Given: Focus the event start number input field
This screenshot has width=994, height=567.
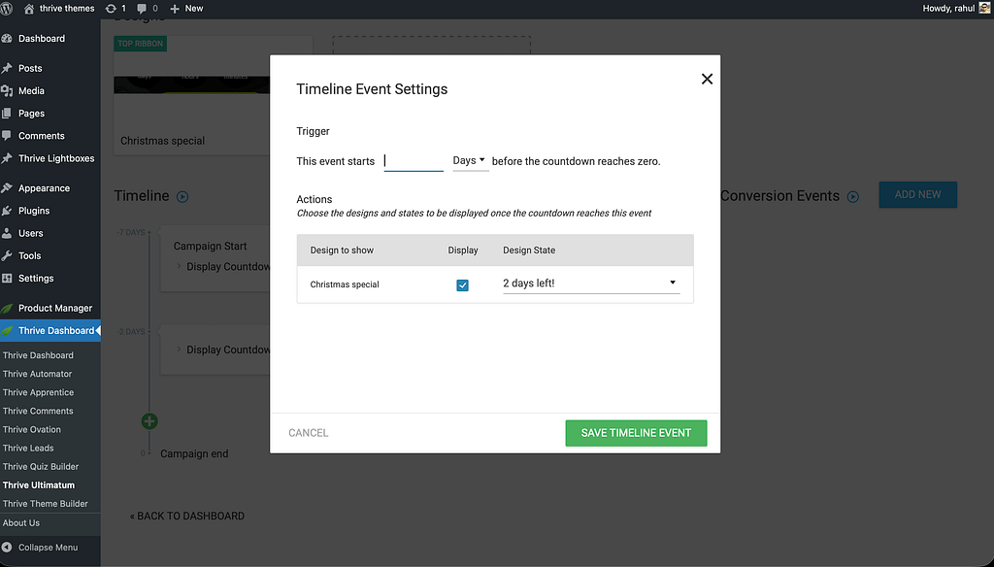Looking at the screenshot, I should [414, 161].
